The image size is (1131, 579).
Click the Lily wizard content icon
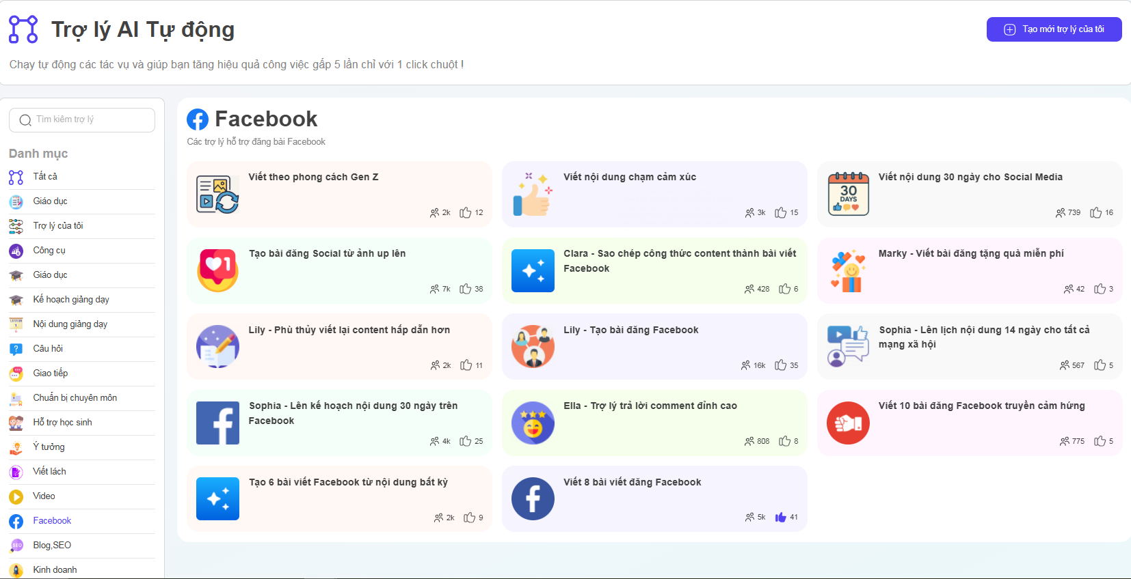[x=217, y=346]
